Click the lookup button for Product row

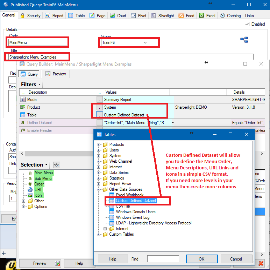tap(99, 107)
